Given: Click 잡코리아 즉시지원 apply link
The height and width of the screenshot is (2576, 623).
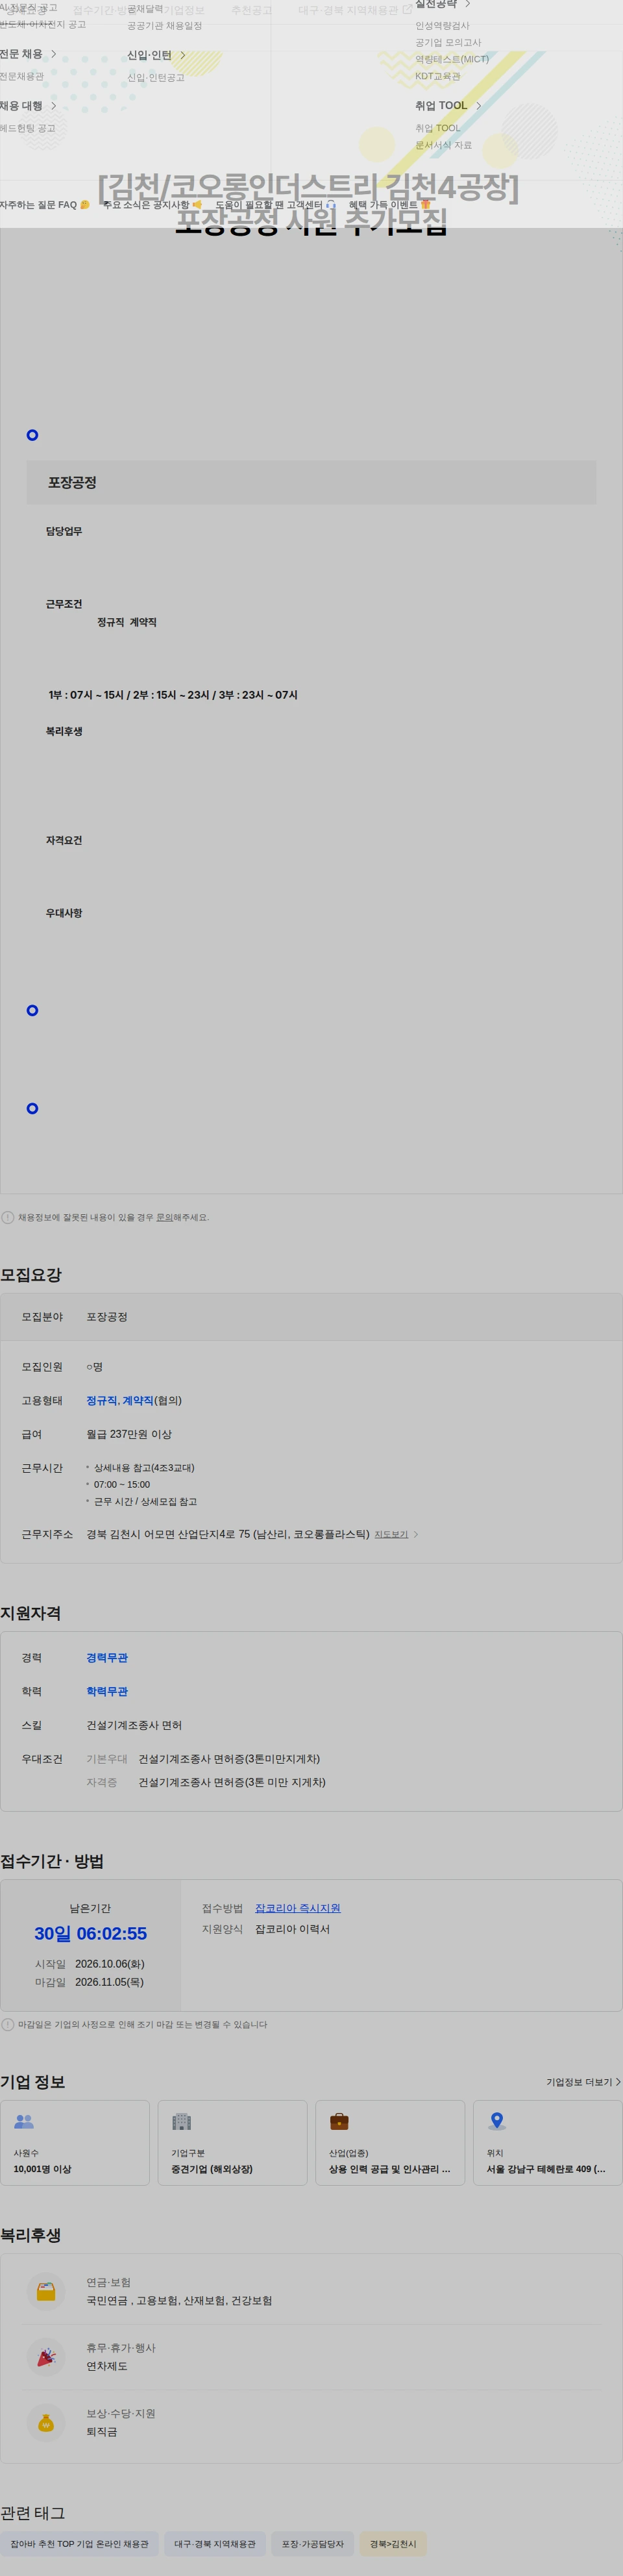Looking at the screenshot, I should pyautogui.click(x=297, y=1908).
